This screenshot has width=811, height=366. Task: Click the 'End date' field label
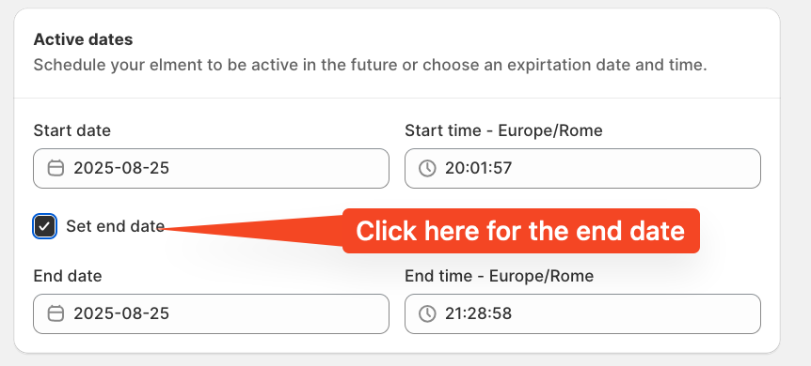coord(68,276)
